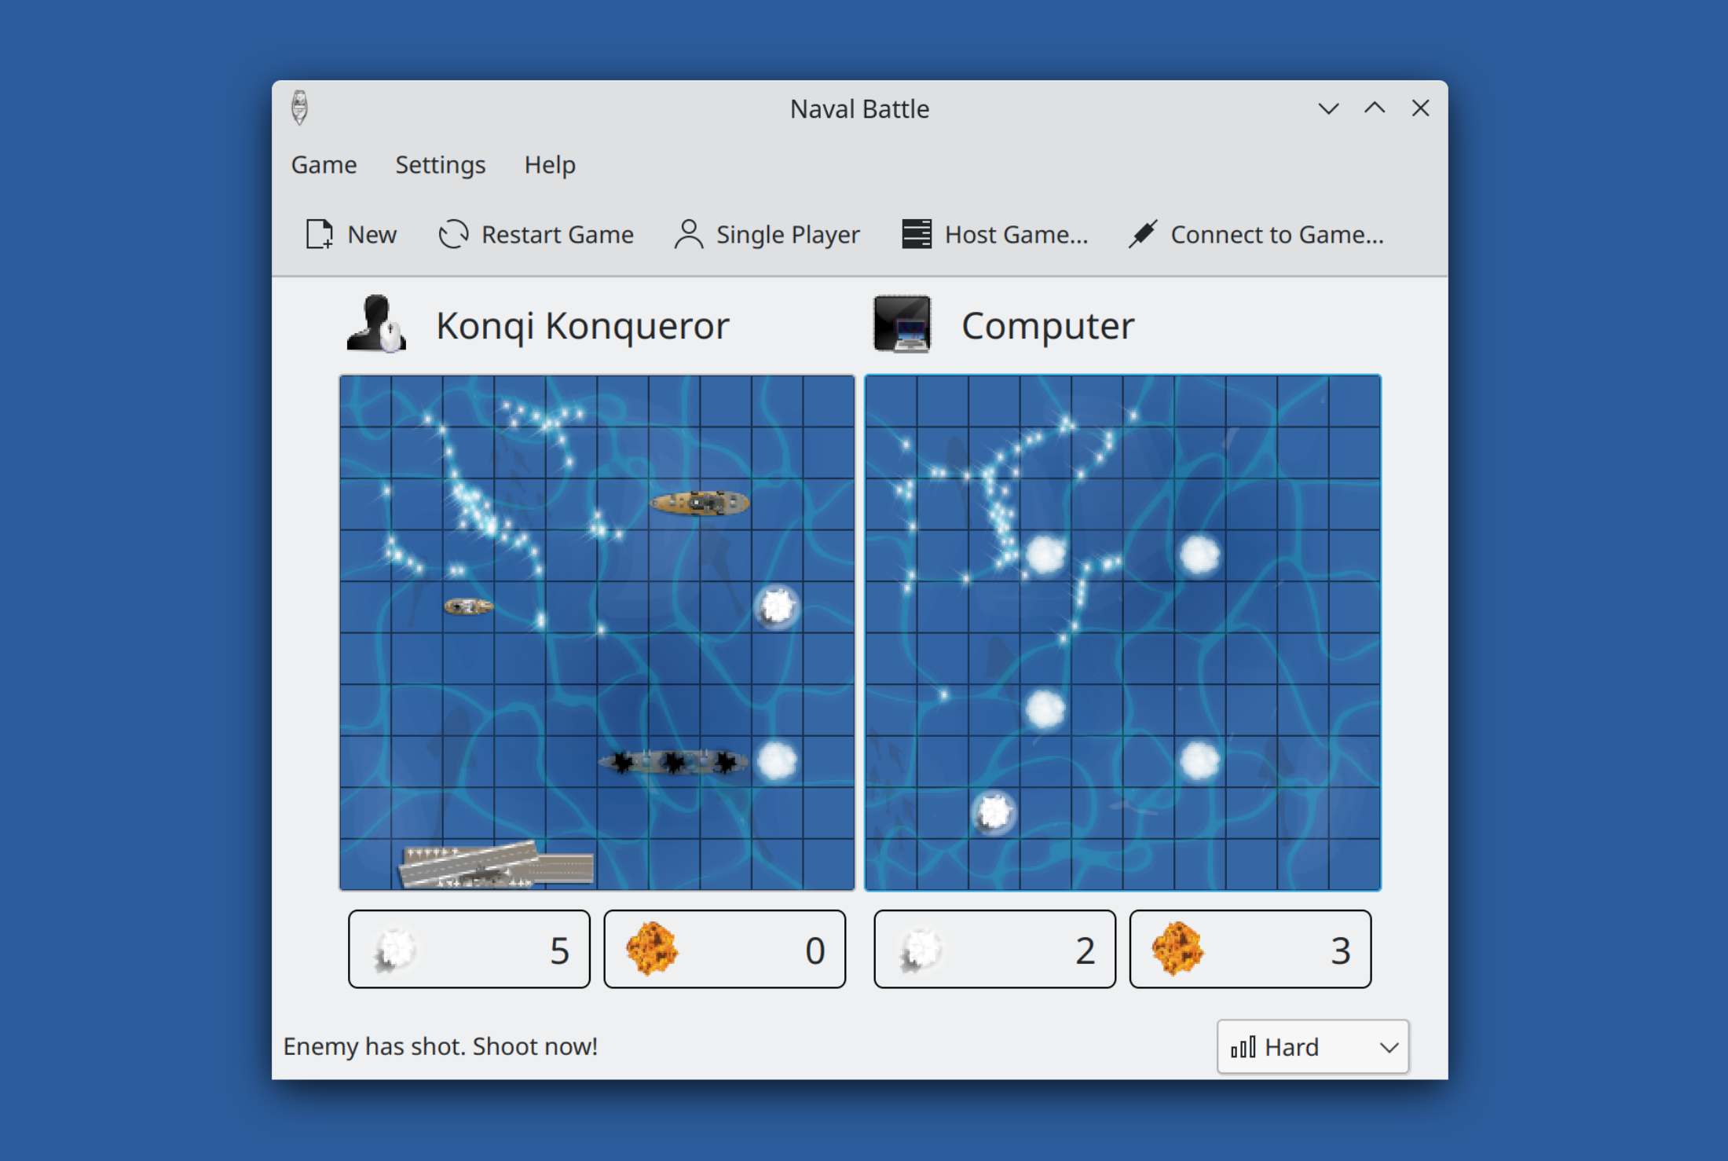1728x1161 pixels.
Task: Click the Computer player name label
Action: click(1048, 325)
